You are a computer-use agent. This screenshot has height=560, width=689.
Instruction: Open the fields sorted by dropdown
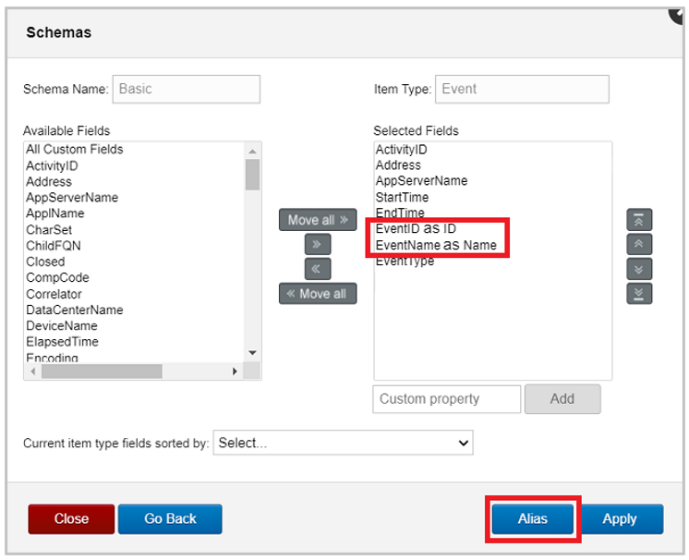coord(343,443)
